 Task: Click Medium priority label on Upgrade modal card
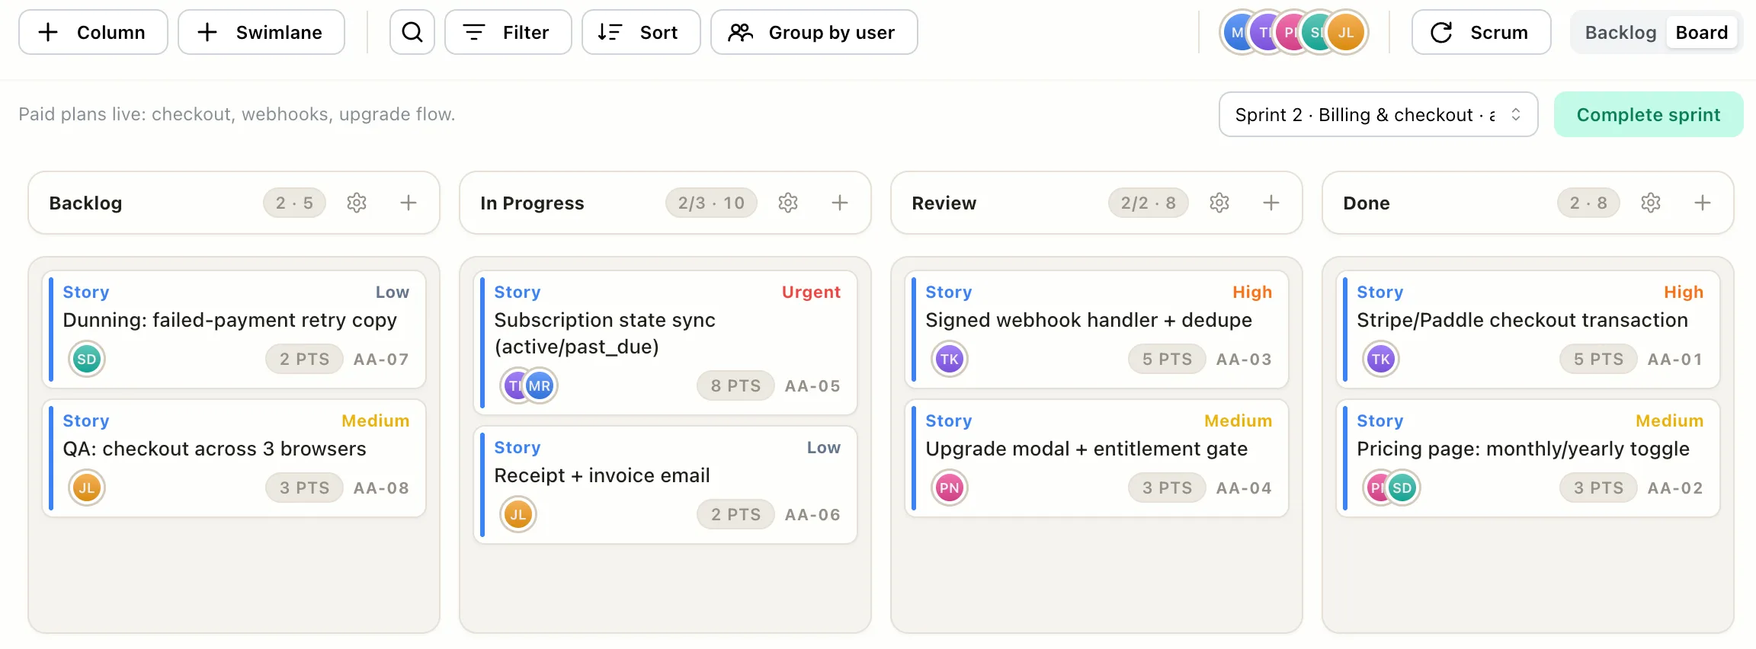coord(1238,420)
